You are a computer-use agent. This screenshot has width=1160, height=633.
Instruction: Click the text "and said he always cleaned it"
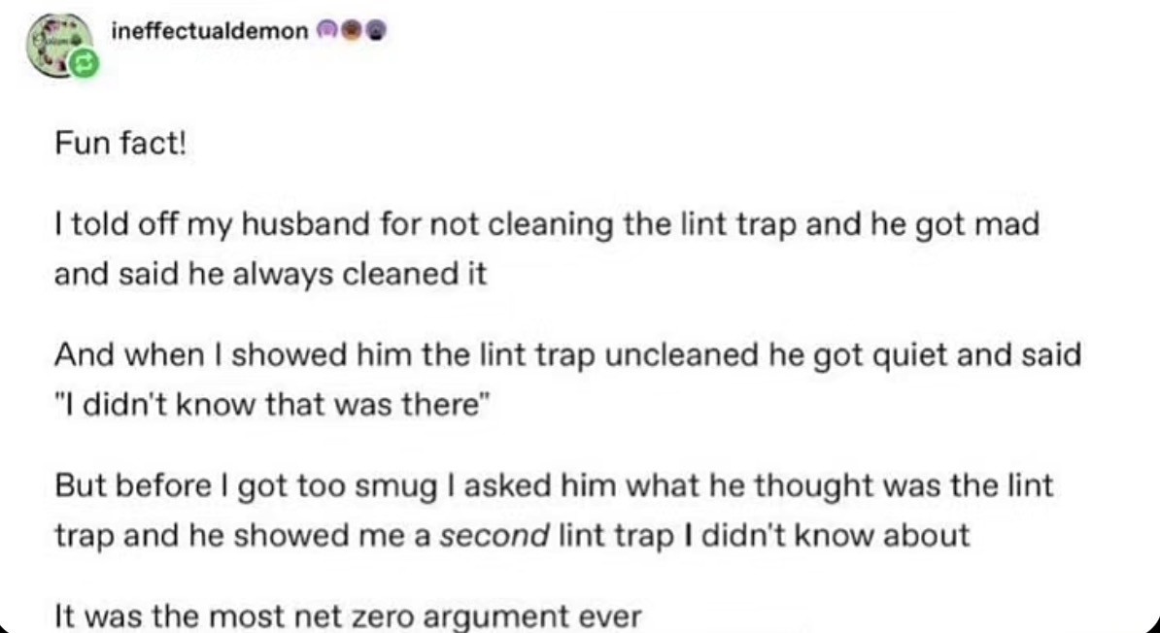[269, 274]
